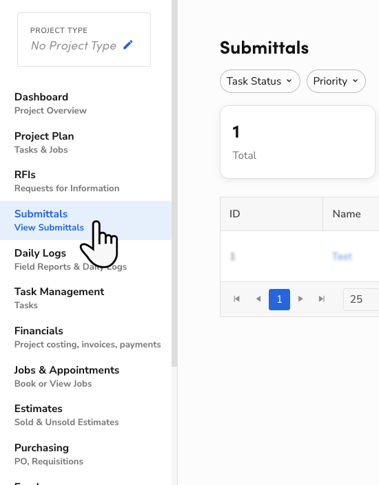This screenshot has height=485, width=379.
Task: Open the 25 rows-per-page selector
Action: click(x=361, y=299)
